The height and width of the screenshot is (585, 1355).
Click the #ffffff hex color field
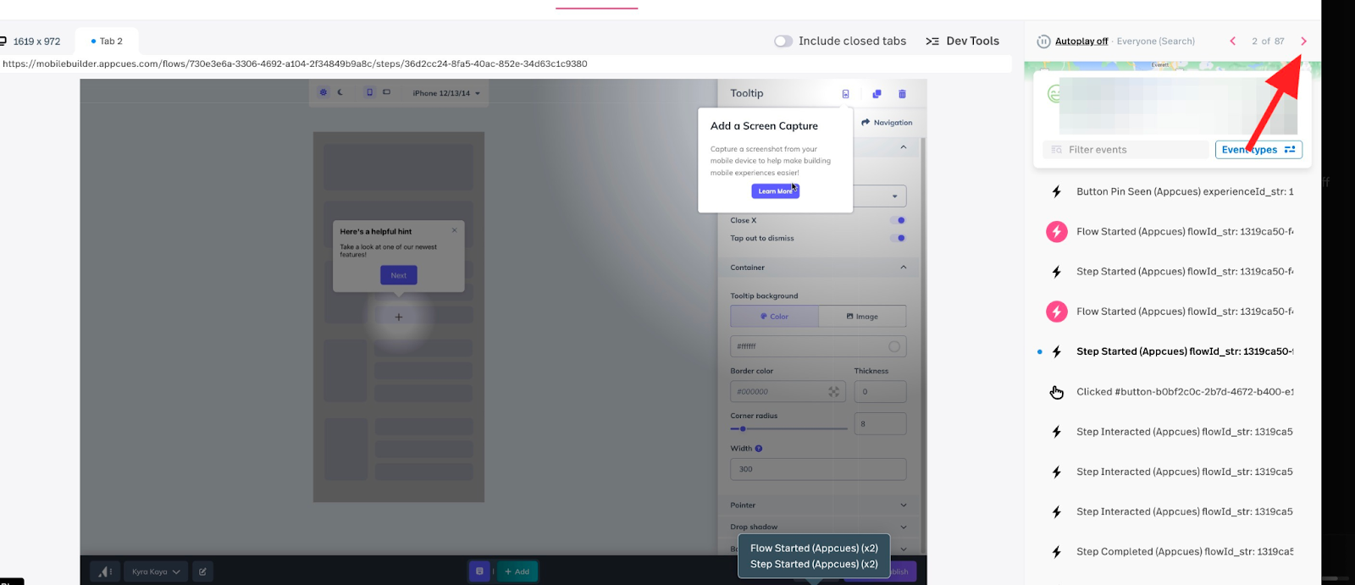click(818, 346)
